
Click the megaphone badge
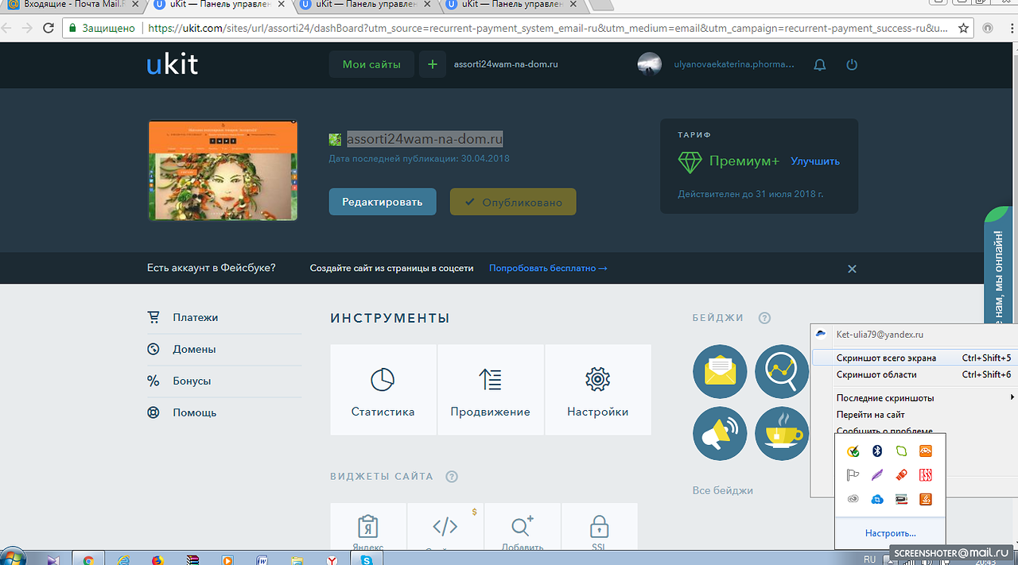click(x=720, y=433)
